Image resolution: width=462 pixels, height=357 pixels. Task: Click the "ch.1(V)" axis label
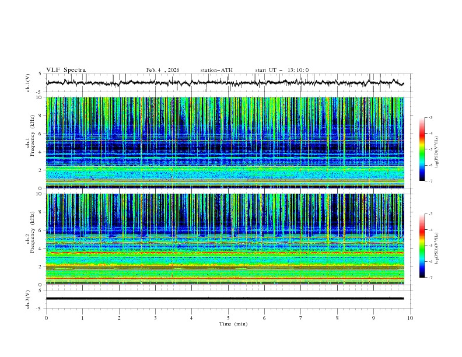coord(28,83)
